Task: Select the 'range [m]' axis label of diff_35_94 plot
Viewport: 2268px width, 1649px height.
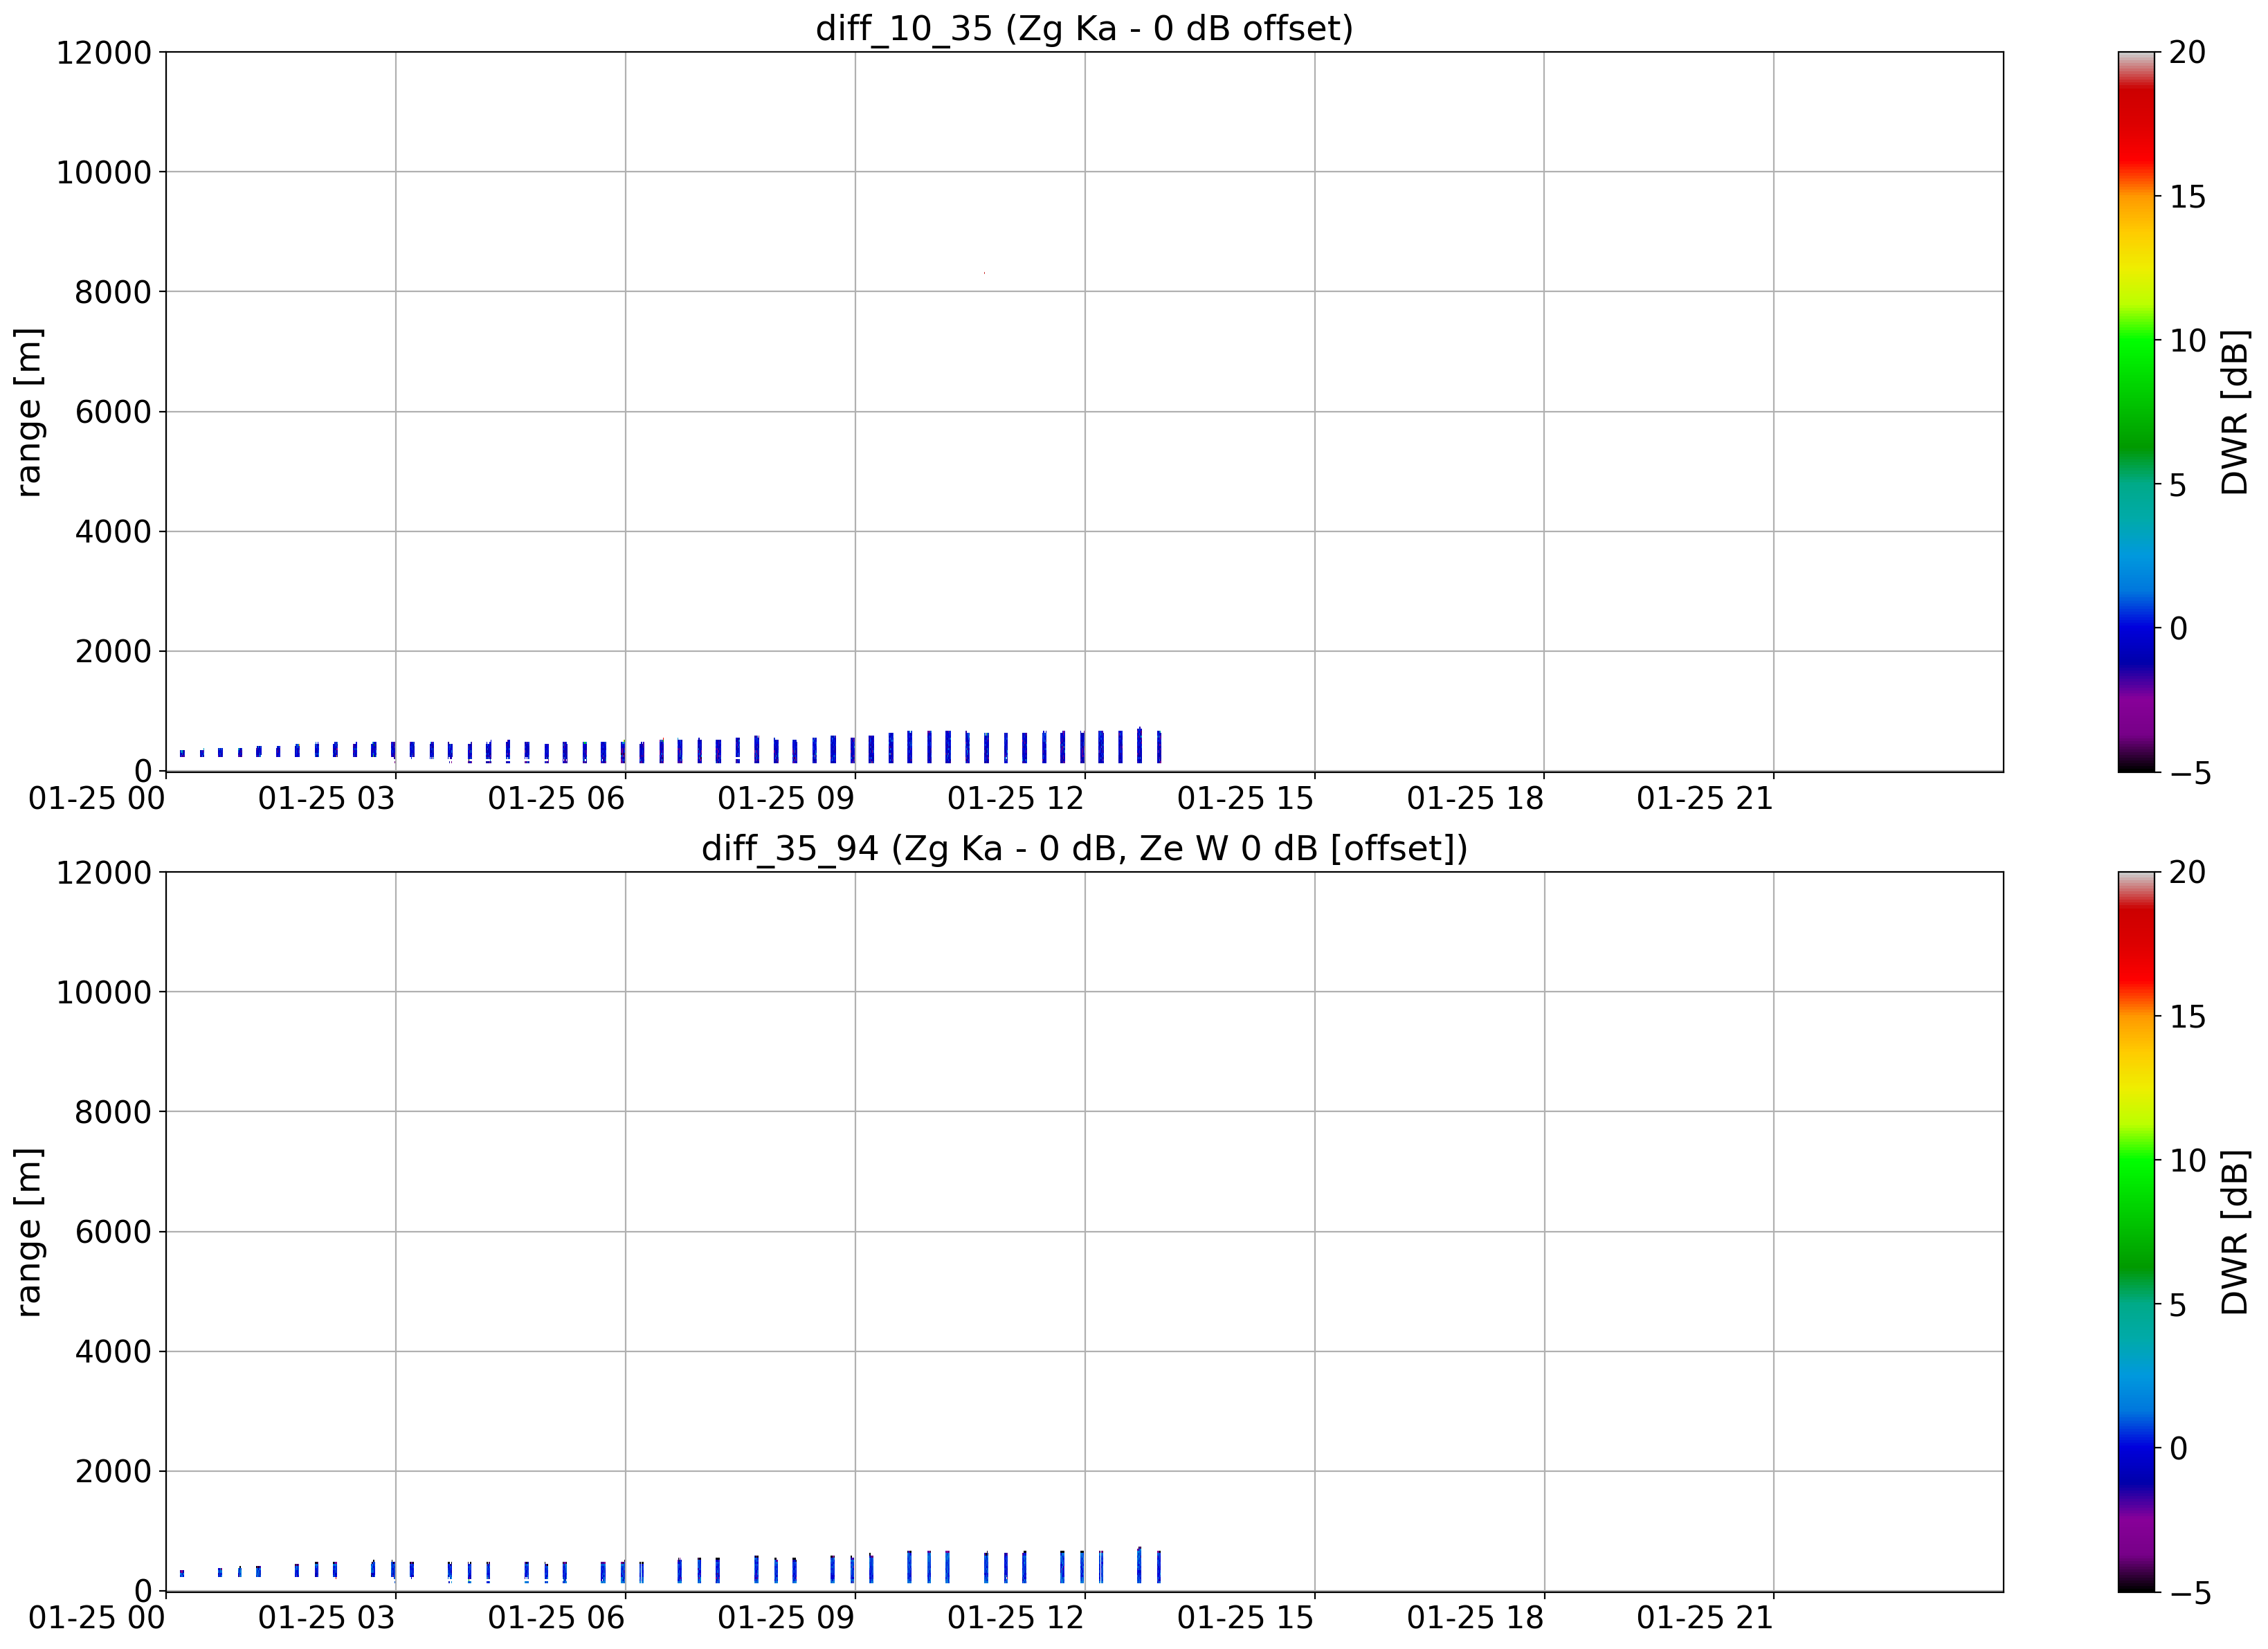Action: pyautogui.click(x=29, y=1232)
